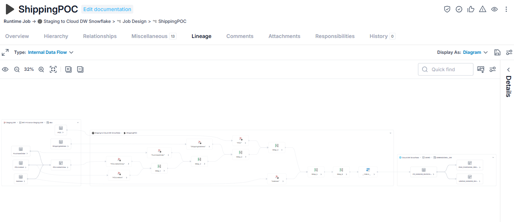Expand the tMap_4 node arrow
This screenshot has height=222, width=514.
pyautogui.click(x=282, y=150)
